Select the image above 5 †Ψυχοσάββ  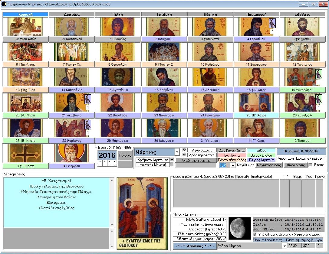pos(302,27)
